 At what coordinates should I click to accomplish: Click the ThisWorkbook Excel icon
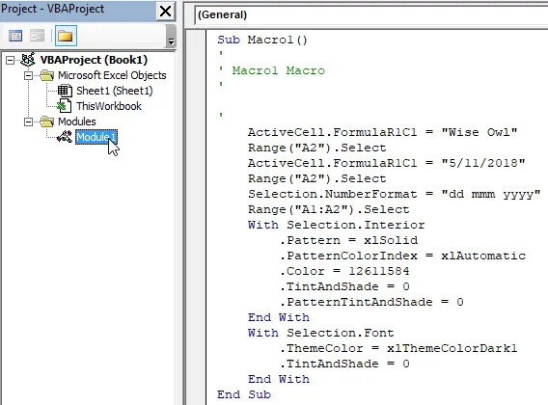point(65,106)
